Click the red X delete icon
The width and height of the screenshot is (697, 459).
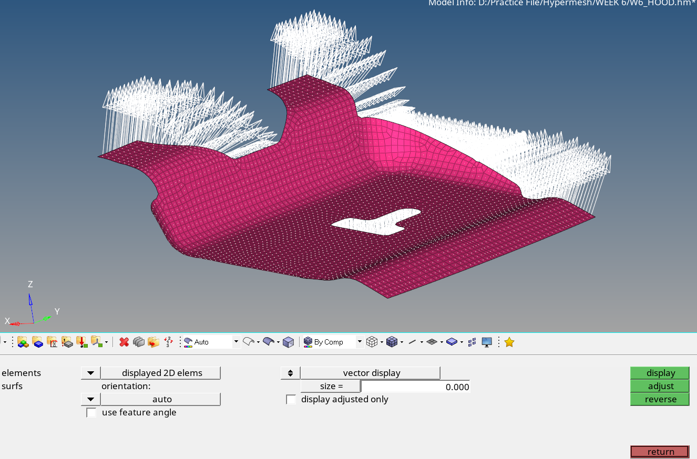click(x=124, y=342)
